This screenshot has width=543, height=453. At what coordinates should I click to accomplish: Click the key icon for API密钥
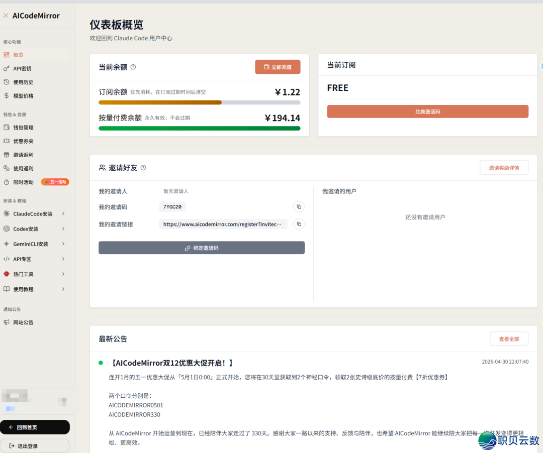[x=7, y=68]
